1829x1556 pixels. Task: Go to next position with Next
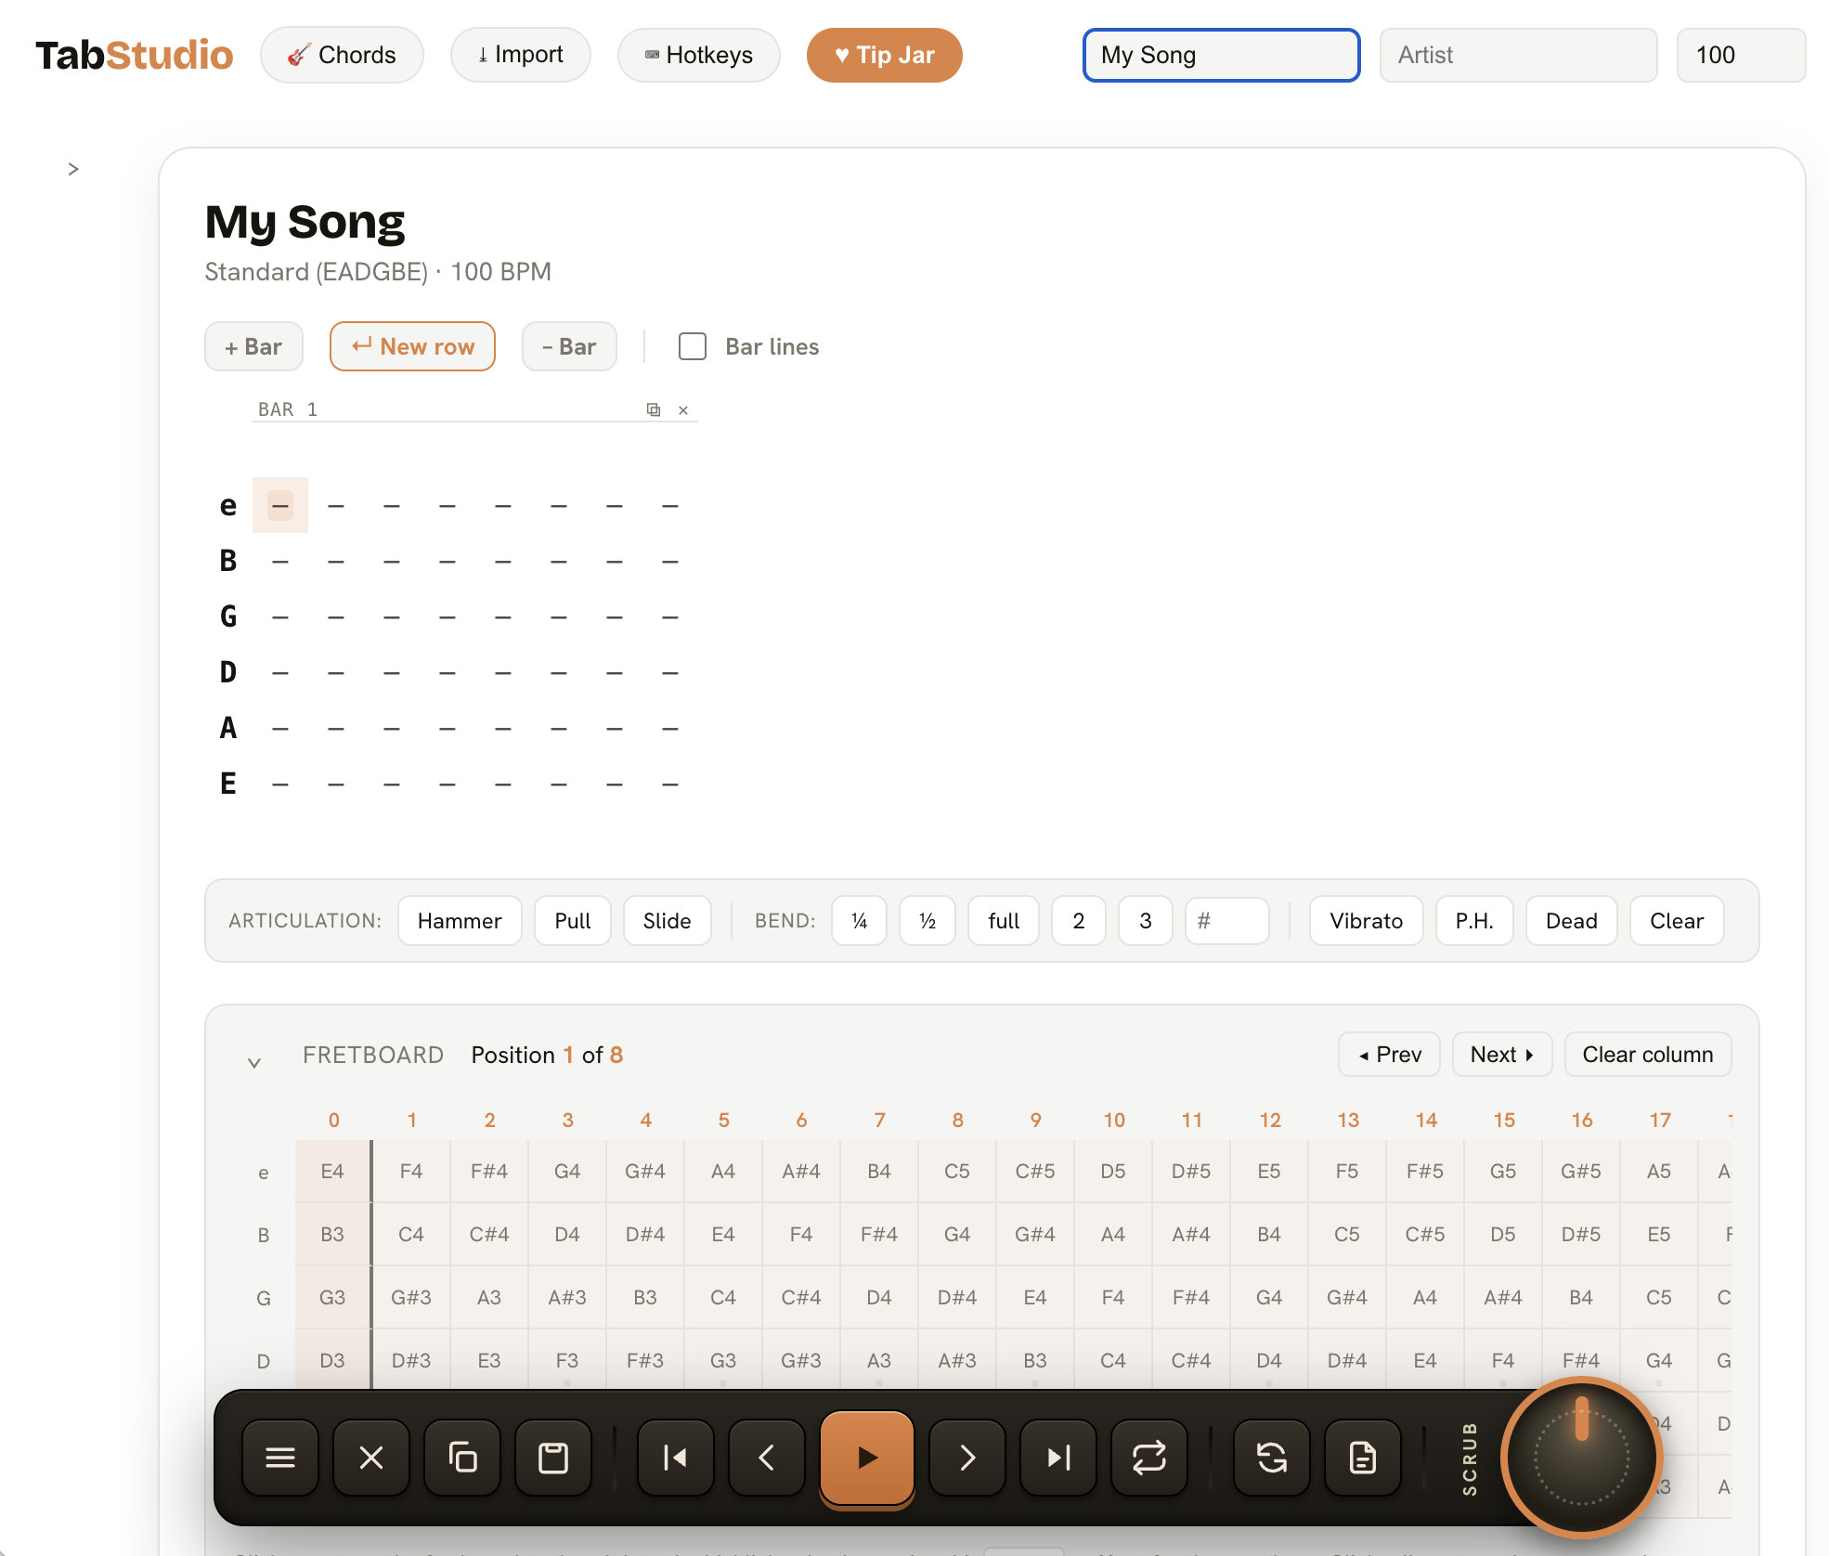pos(1502,1054)
